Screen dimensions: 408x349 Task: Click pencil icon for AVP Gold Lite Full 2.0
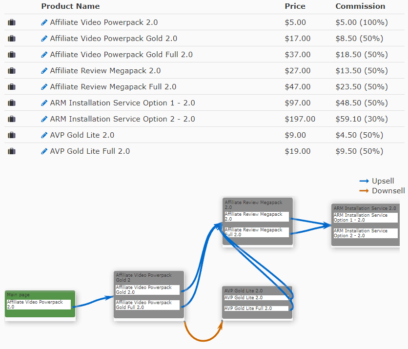tap(44, 151)
